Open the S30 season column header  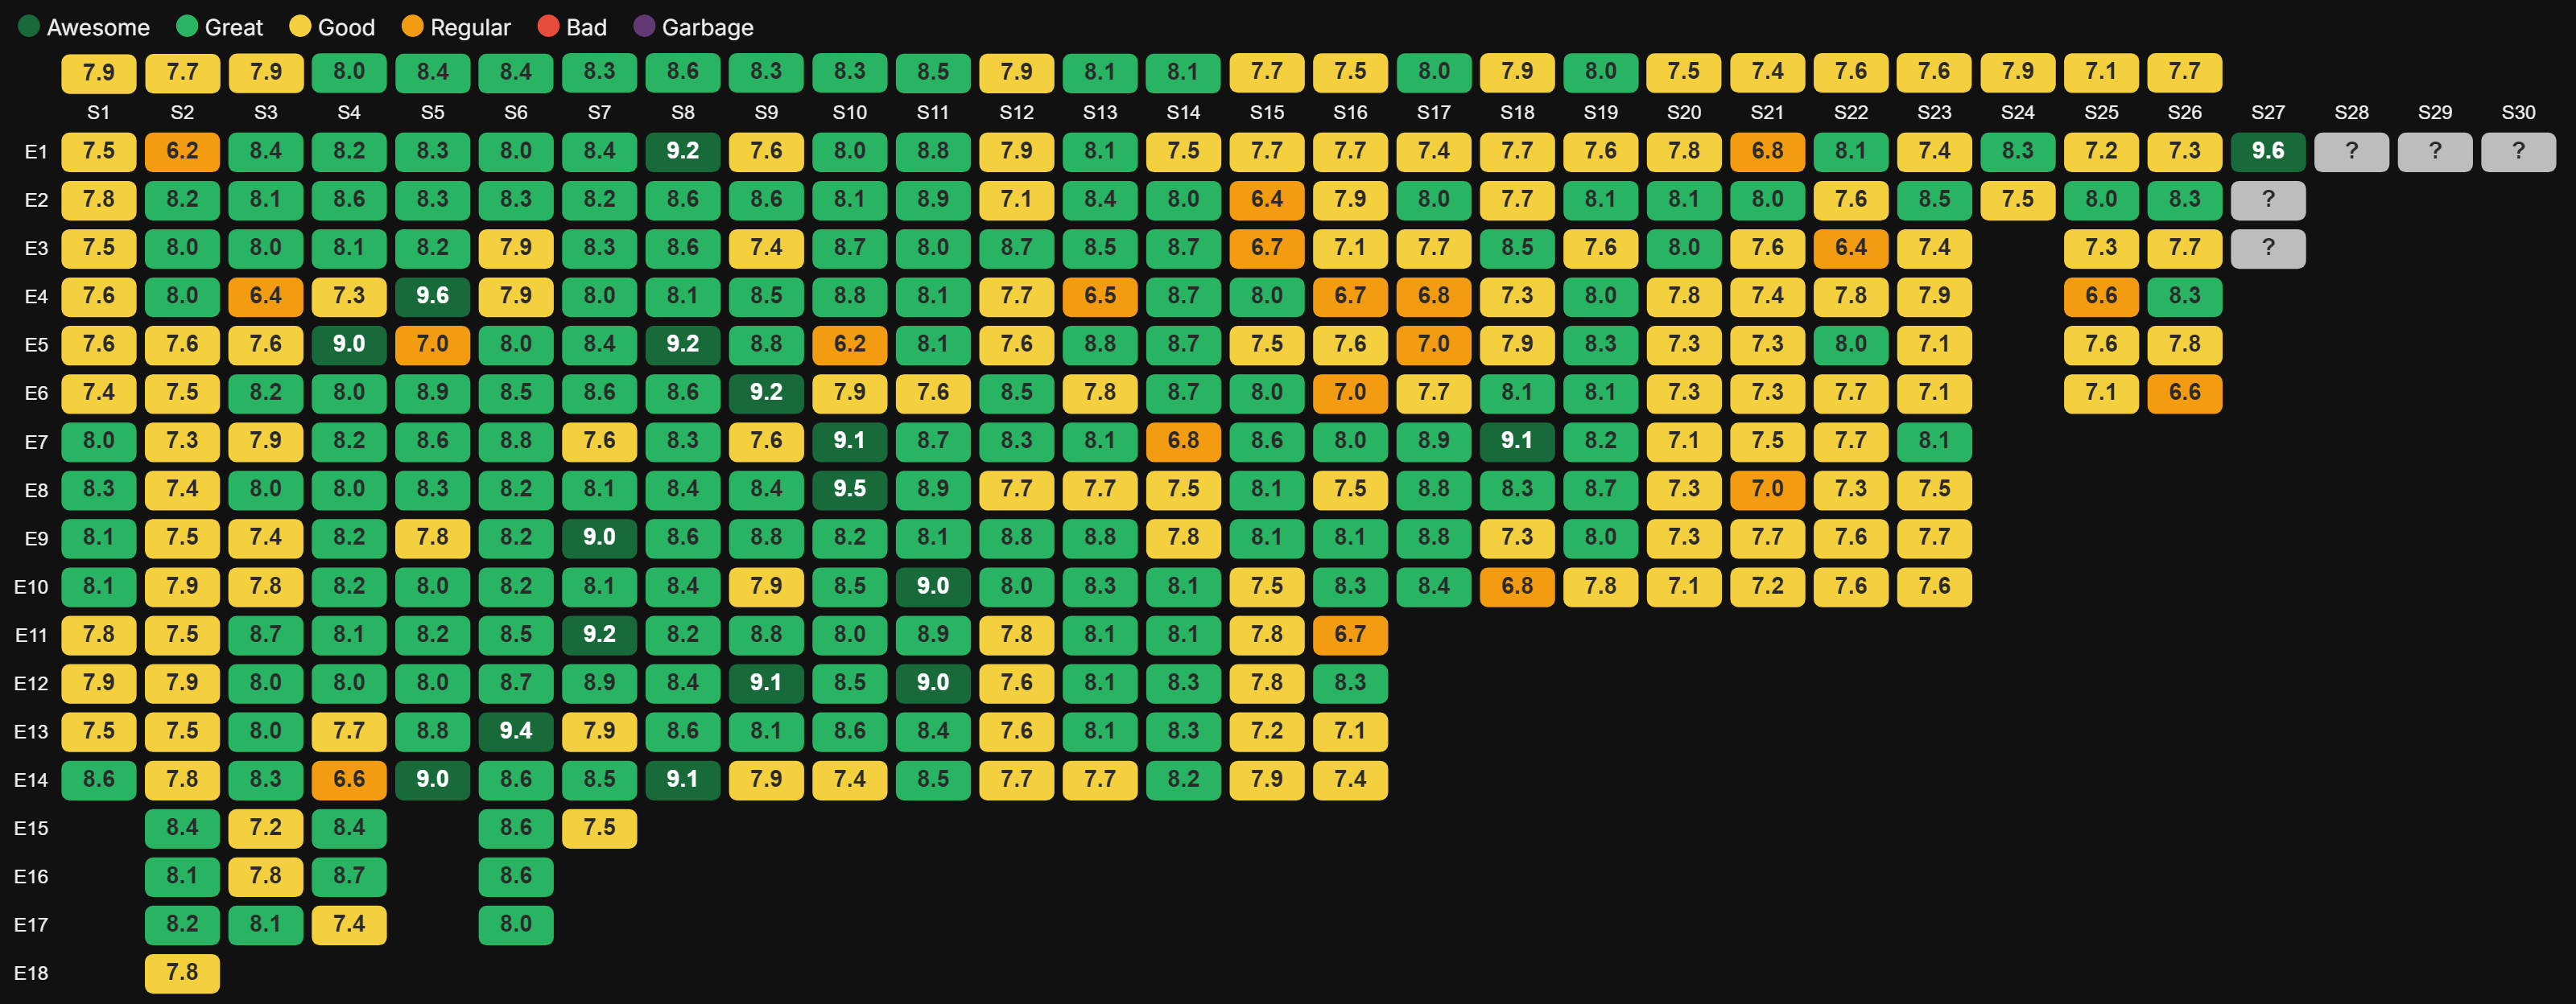click(x=2518, y=113)
